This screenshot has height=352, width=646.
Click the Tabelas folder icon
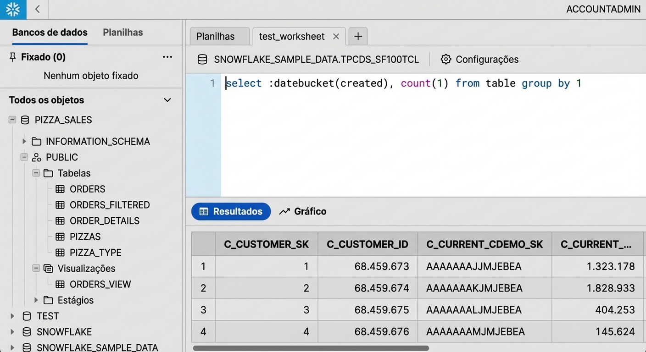coord(48,173)
